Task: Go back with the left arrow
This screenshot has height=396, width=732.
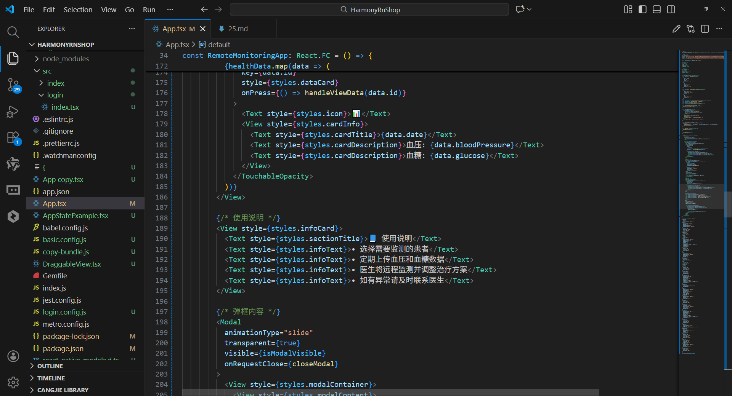Action: (204, 10)
